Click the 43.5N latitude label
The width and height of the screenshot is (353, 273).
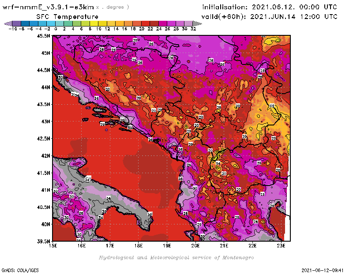tap(43, 104)
